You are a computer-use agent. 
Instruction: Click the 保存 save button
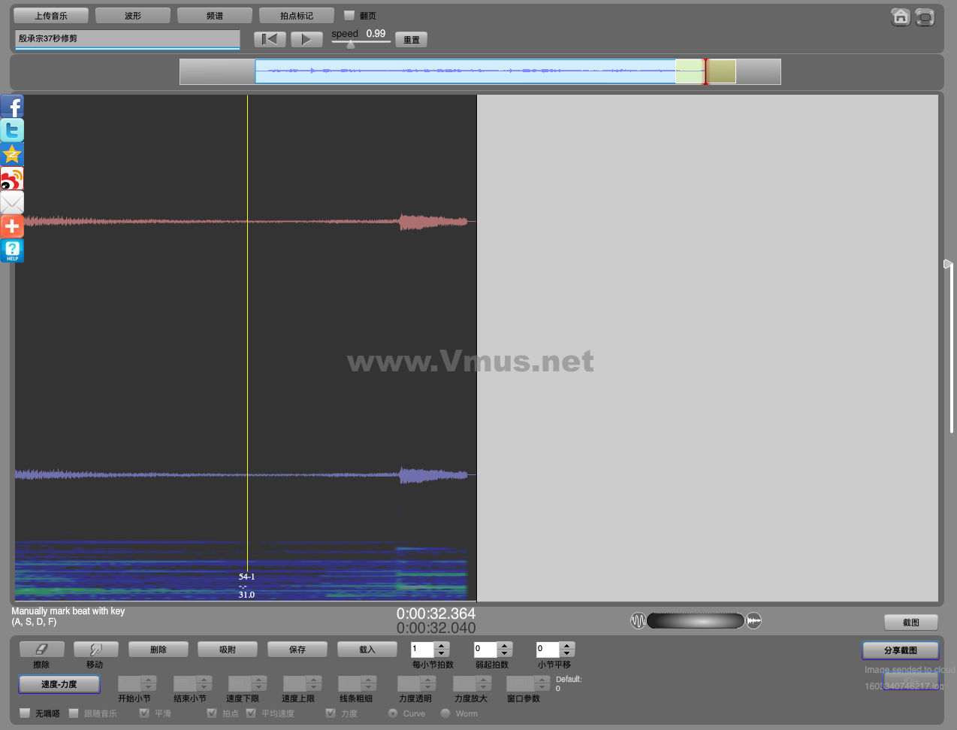(x=297, y=649)
